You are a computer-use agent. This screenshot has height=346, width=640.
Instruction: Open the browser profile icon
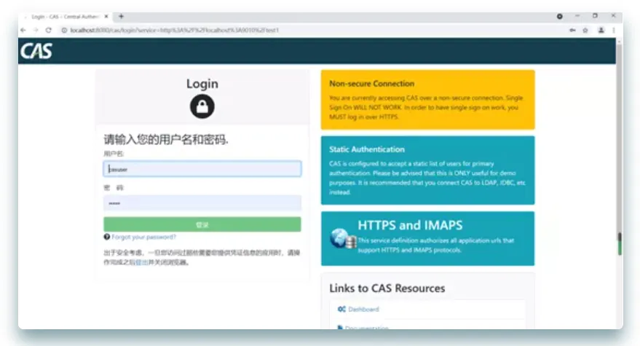point(601,30)
